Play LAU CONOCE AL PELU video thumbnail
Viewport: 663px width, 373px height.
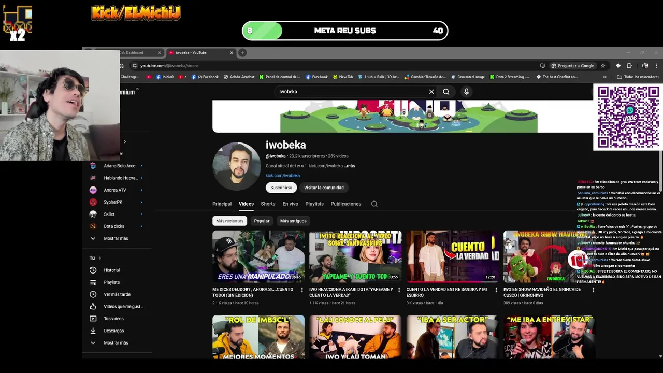pyautogui.click(x=355, y=337)
